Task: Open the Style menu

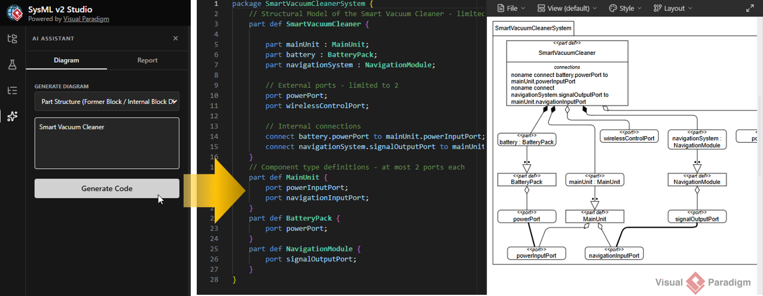Action: (x=625, y=8)
